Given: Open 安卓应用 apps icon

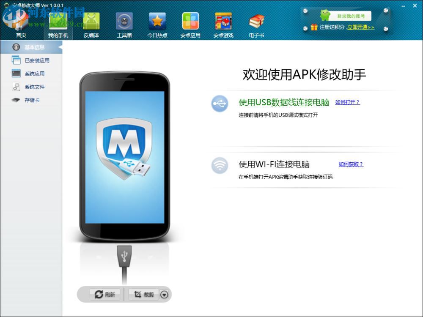Looking at the screenshot, I should [190, 22].
